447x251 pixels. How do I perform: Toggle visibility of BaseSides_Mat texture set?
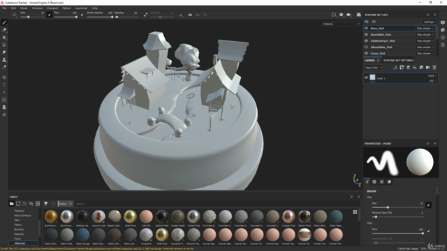pos(366,34)
